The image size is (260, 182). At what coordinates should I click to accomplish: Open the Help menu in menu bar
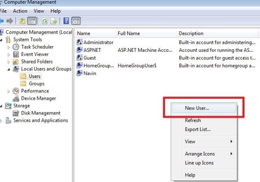(56, 11)
